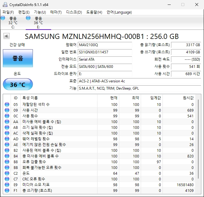Click the previous disk arrow button

6,36
